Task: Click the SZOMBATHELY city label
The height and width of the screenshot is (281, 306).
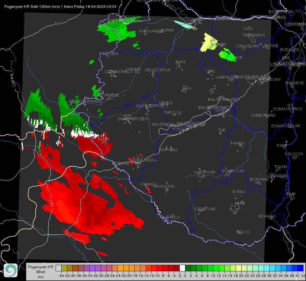Action: [118, 72]
